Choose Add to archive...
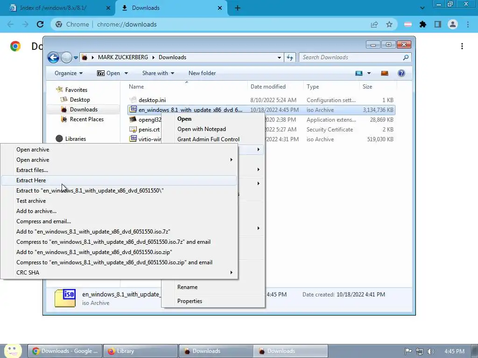 click(119, 211)
